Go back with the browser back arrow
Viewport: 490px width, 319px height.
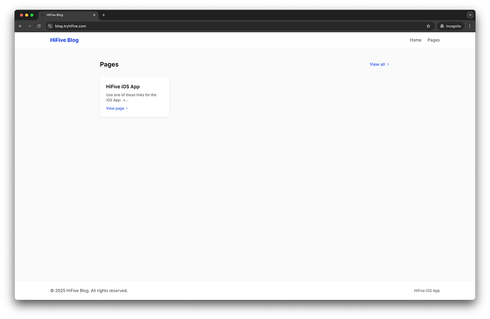pos(20,26)
